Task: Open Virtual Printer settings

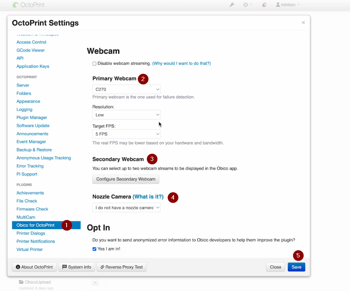Action: coord(30,250)
